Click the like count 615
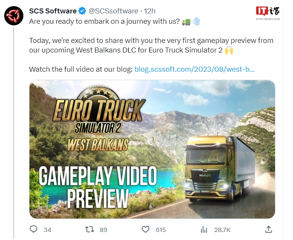The image size is (293, 240). tap(161, 230)
